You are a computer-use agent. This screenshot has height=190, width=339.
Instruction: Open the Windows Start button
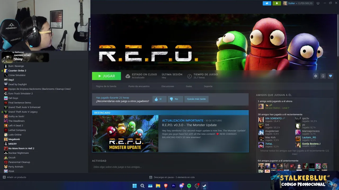(x=135, y=186)
